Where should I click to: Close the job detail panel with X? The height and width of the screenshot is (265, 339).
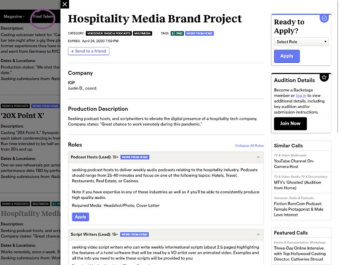pyautogui.click(x=64, y=4)
